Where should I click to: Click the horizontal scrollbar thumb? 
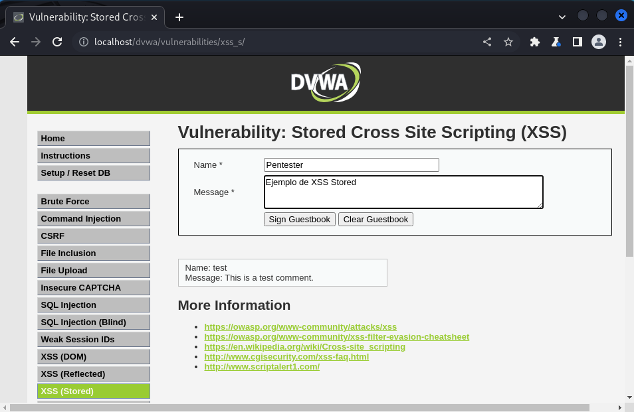click(300, 407)
